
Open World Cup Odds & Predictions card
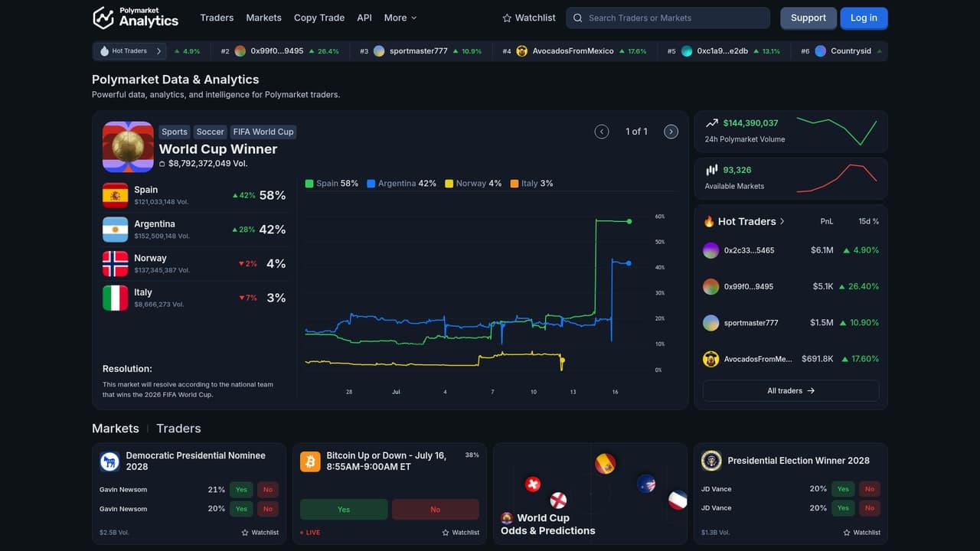click(x=590, y=494)
